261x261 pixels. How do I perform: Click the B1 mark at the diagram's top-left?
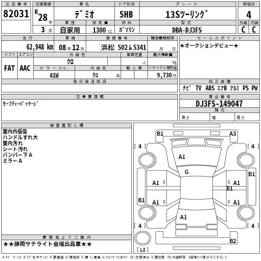[x=160, y=133]
